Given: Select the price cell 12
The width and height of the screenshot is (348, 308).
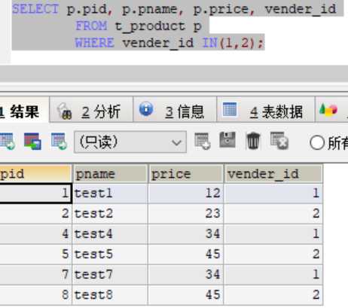Looking at the screenshot, I should coord(186,194).
